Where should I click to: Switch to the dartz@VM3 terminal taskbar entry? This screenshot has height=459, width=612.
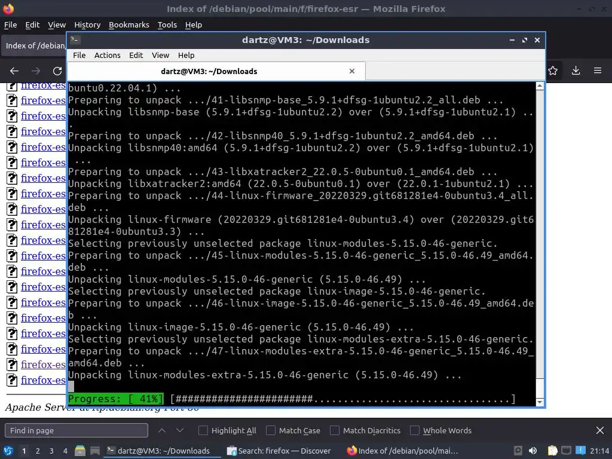163,451
